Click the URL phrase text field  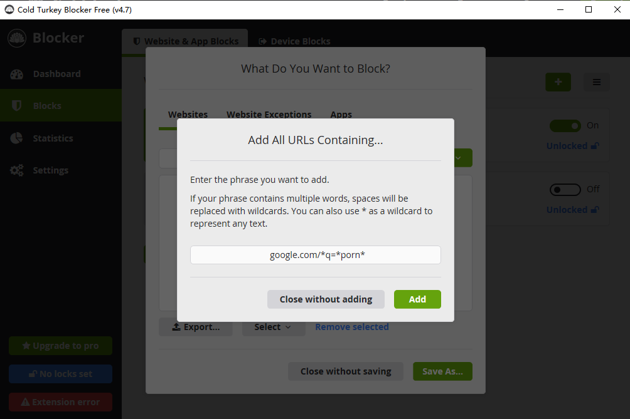(316, 255)
